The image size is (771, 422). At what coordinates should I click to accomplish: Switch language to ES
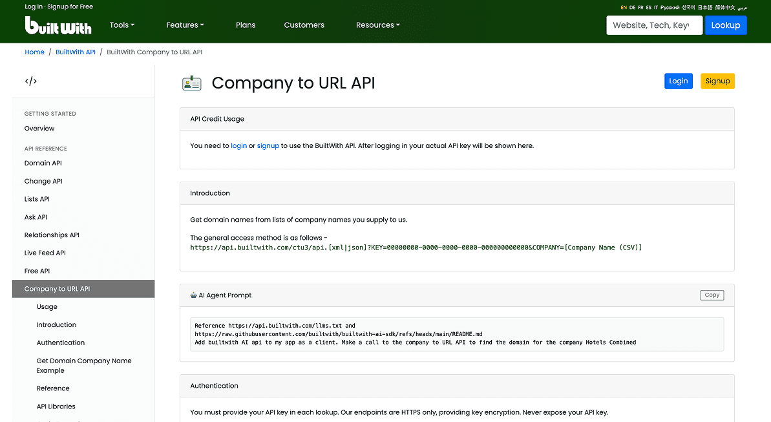point(649,7)
